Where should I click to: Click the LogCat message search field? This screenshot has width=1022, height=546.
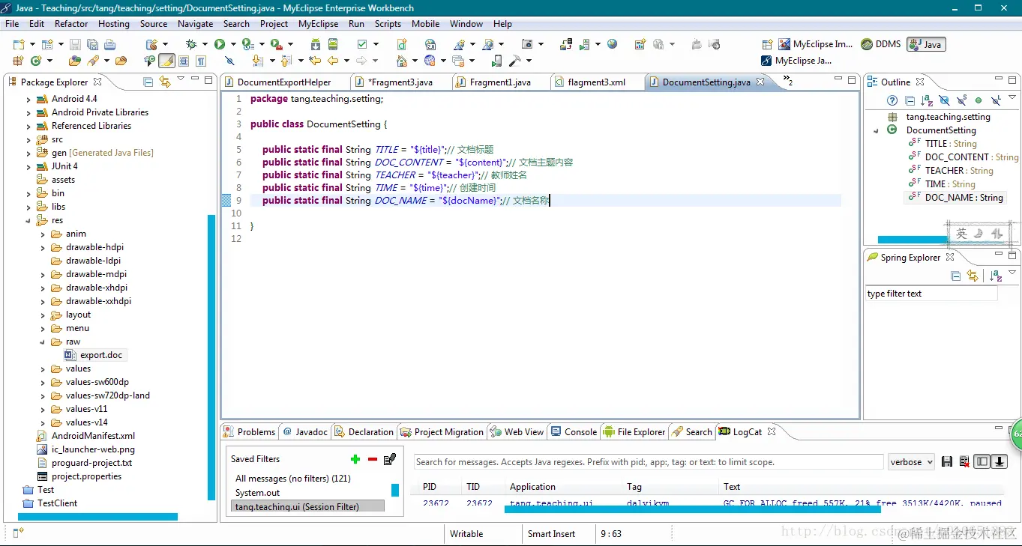pyautogui.click(x=648, y=461)
